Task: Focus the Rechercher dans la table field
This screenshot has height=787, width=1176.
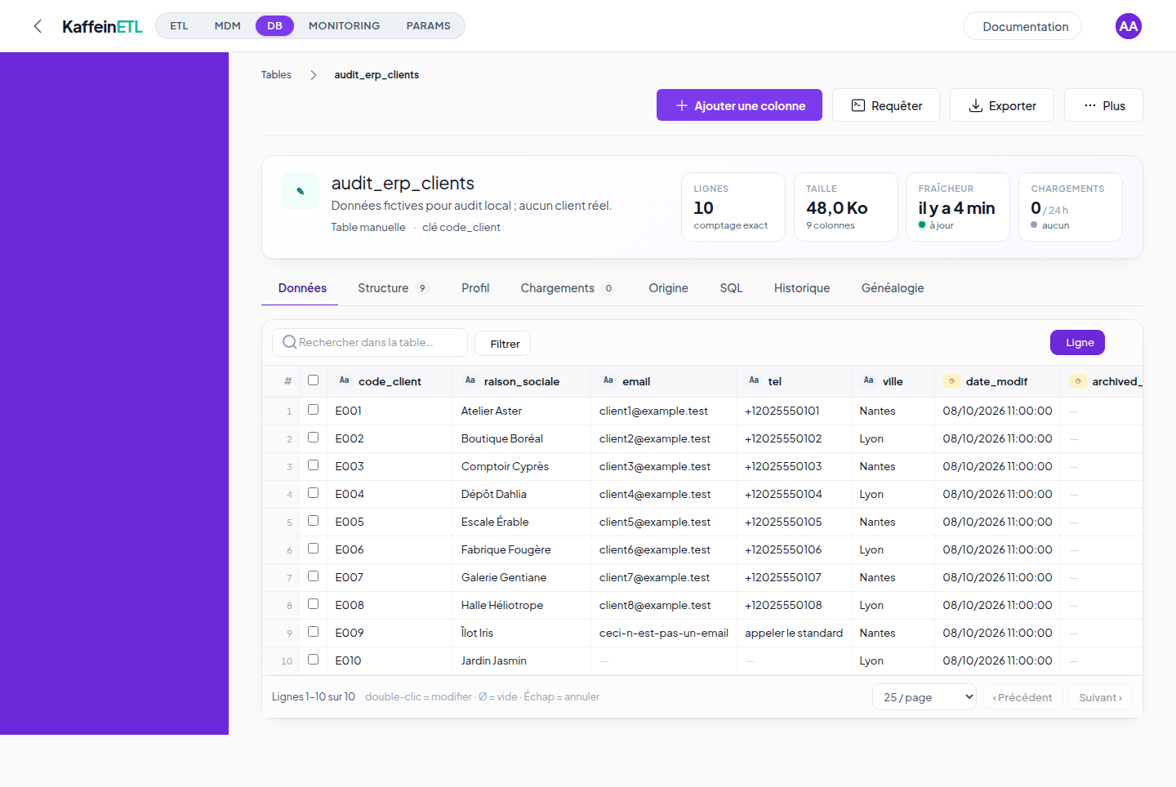Action: tap(370, 342)
